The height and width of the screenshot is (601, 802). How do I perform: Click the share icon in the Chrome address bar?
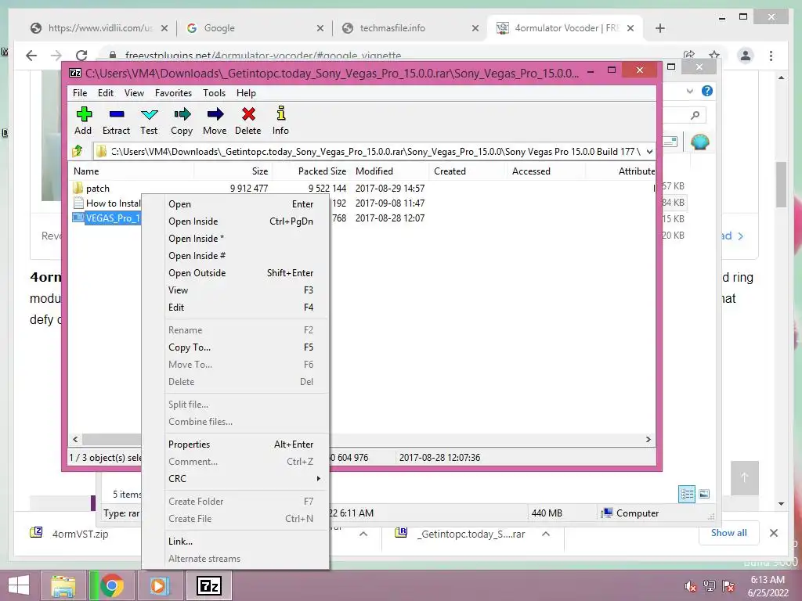[x=689, y=54]
